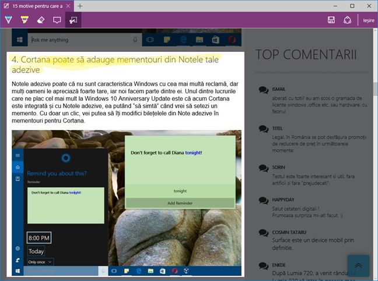
Task: Open a new tab with plus button
Action: 80,6
